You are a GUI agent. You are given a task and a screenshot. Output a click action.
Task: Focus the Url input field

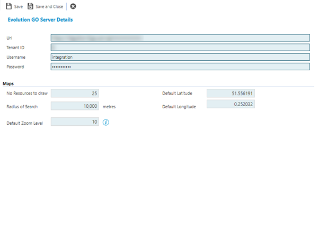pos(180,38)
